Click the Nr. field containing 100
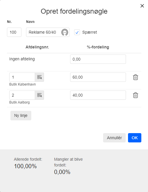This screenshot has width=148, height=192. (14, 32)
